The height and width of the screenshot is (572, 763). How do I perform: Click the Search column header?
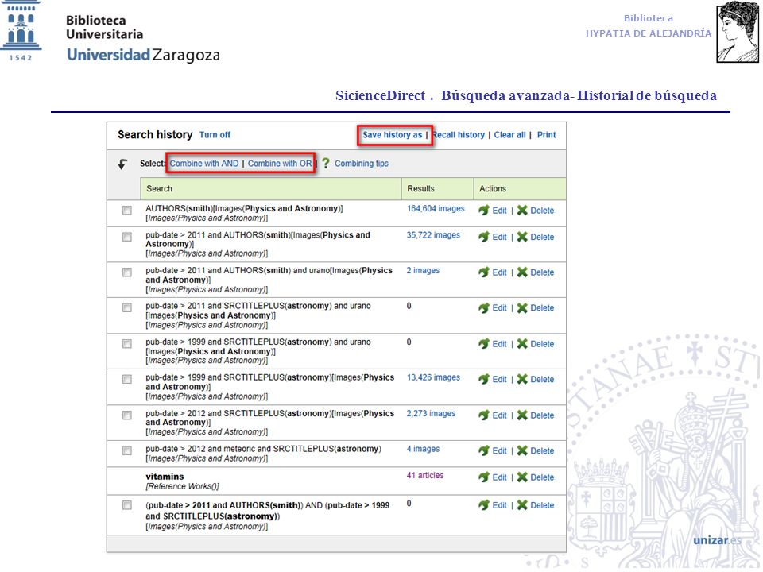click(x=270, y=189)
